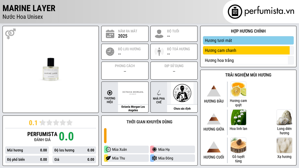Click the Hương giữa pyramid icon
The image size is (299, 168).
click(214, 119)
